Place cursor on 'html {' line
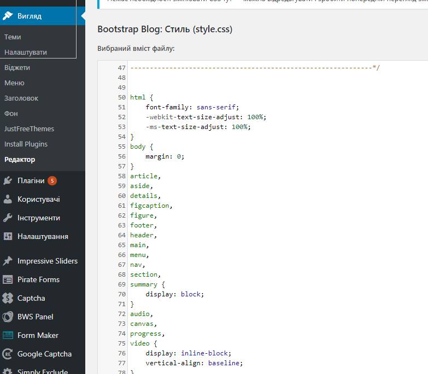The image size is (428, 374). pyautogui.click(x=142, y=97)
